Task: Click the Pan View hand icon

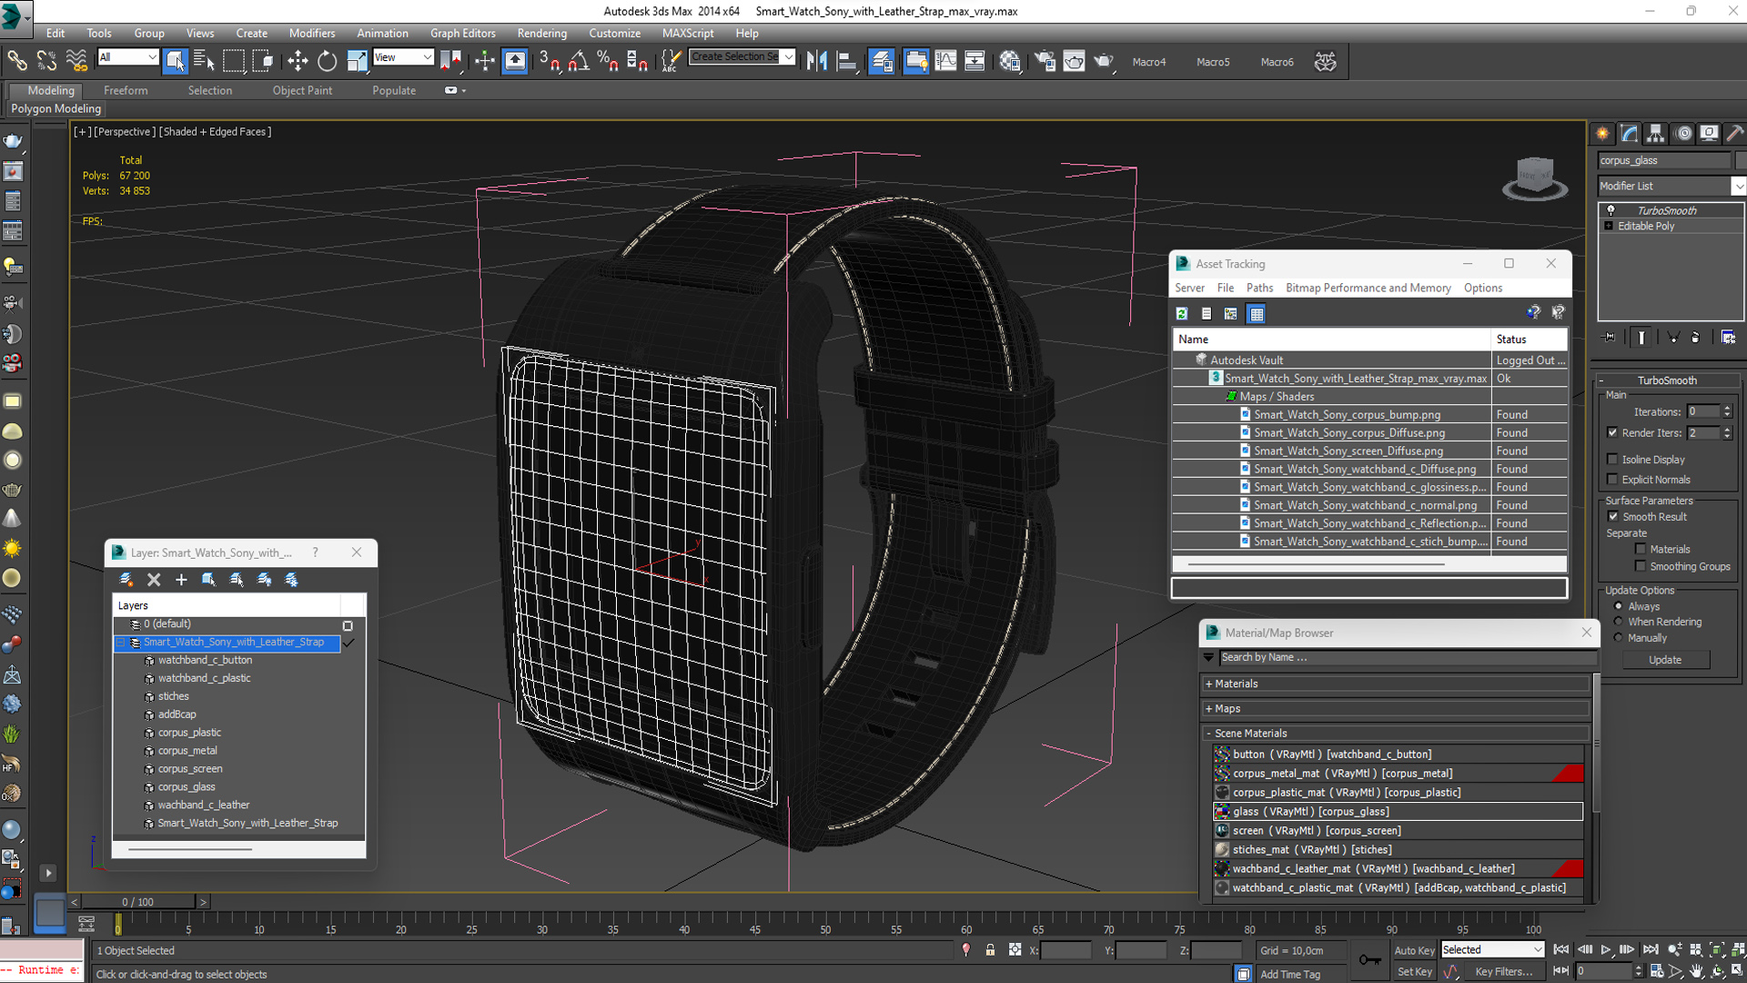Action: [x=1696, y=971]
